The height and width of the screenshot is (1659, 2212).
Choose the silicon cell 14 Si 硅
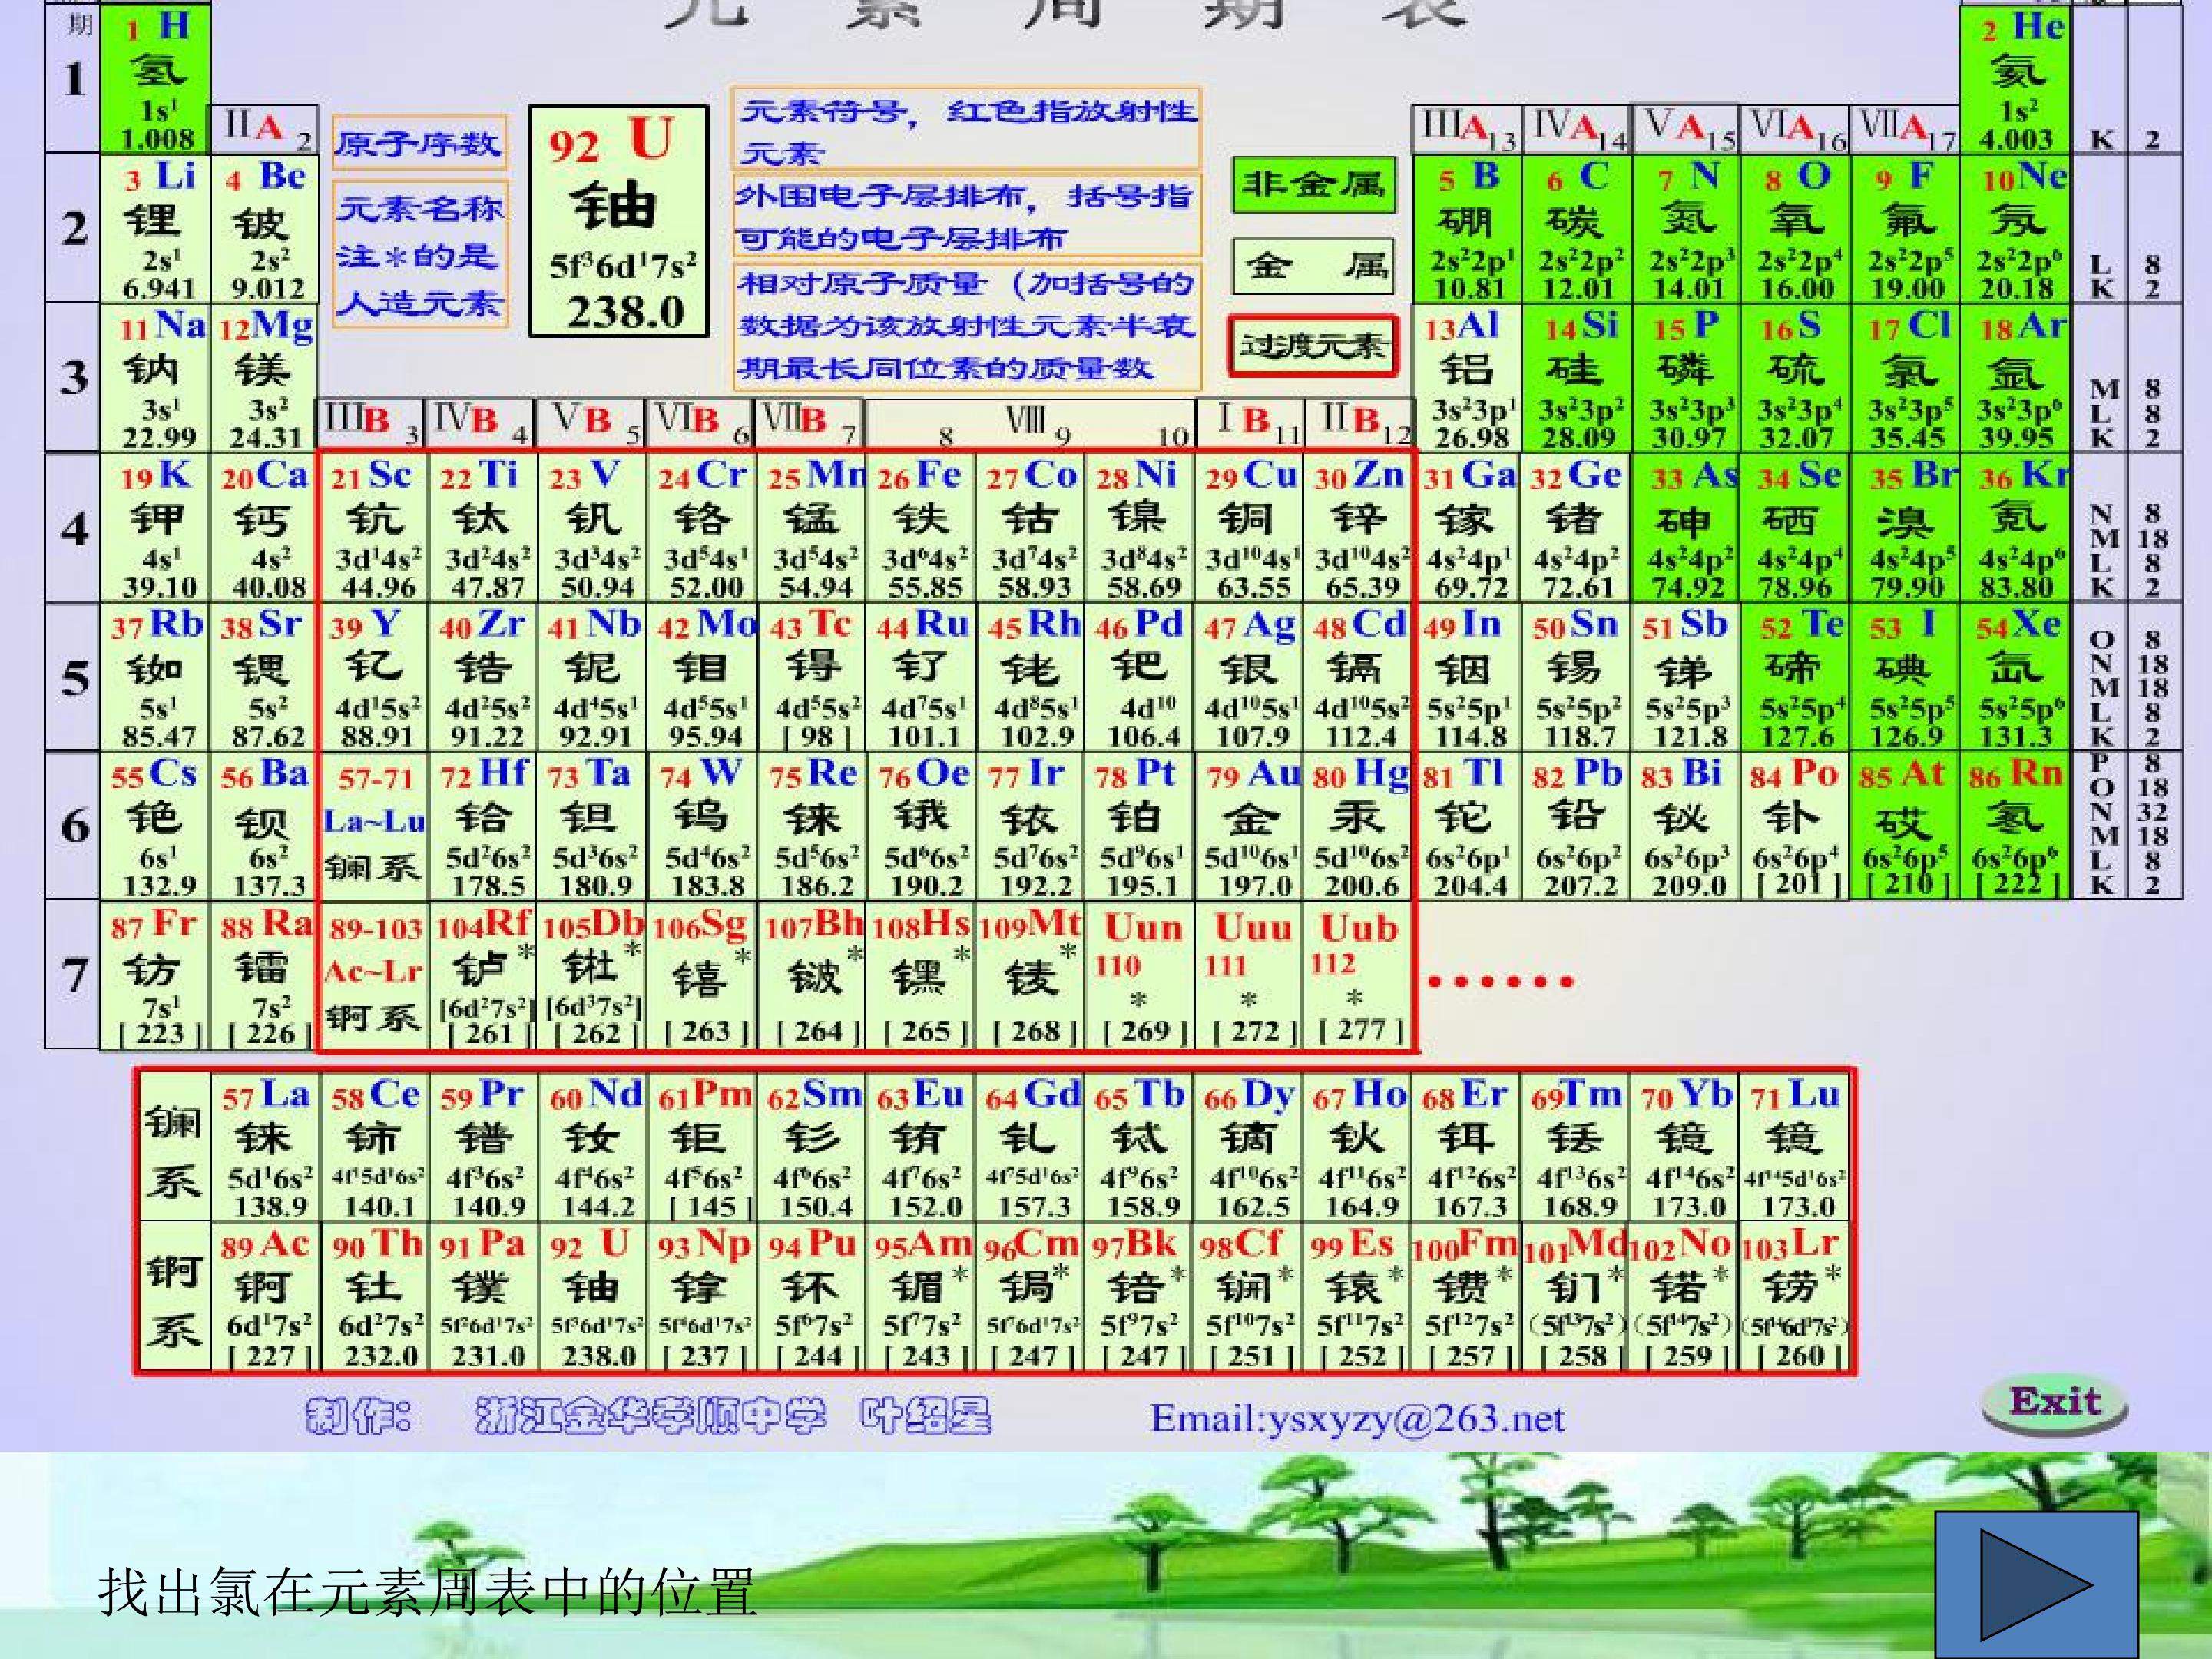(1577, 377)
